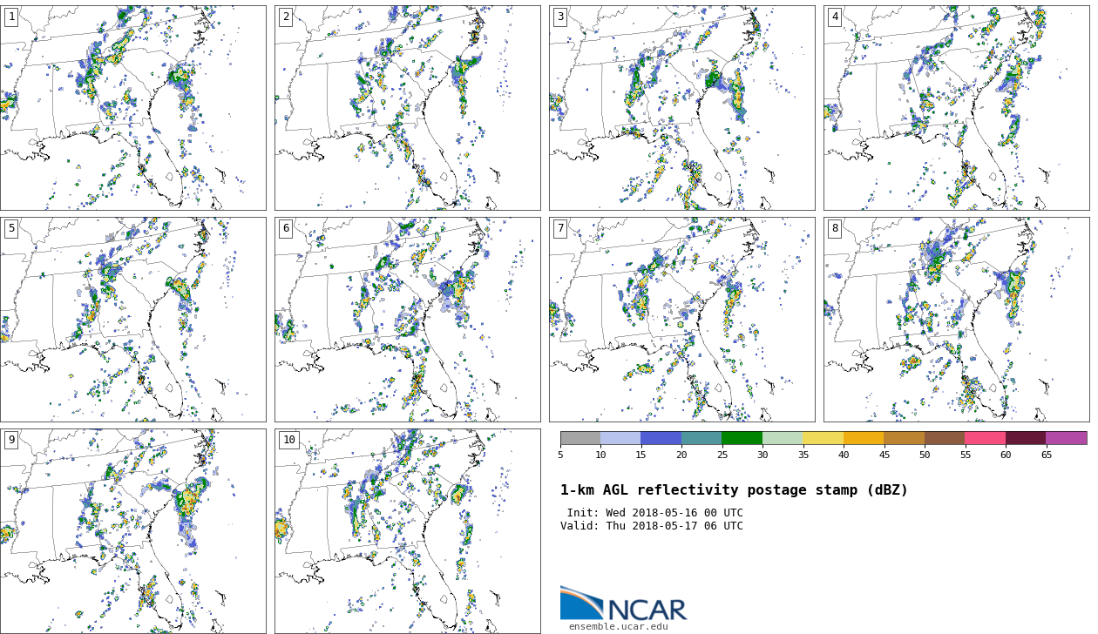Click the plot title reflectivity postage stamp
The image size is (1098, 634).
tap(734, 490)
